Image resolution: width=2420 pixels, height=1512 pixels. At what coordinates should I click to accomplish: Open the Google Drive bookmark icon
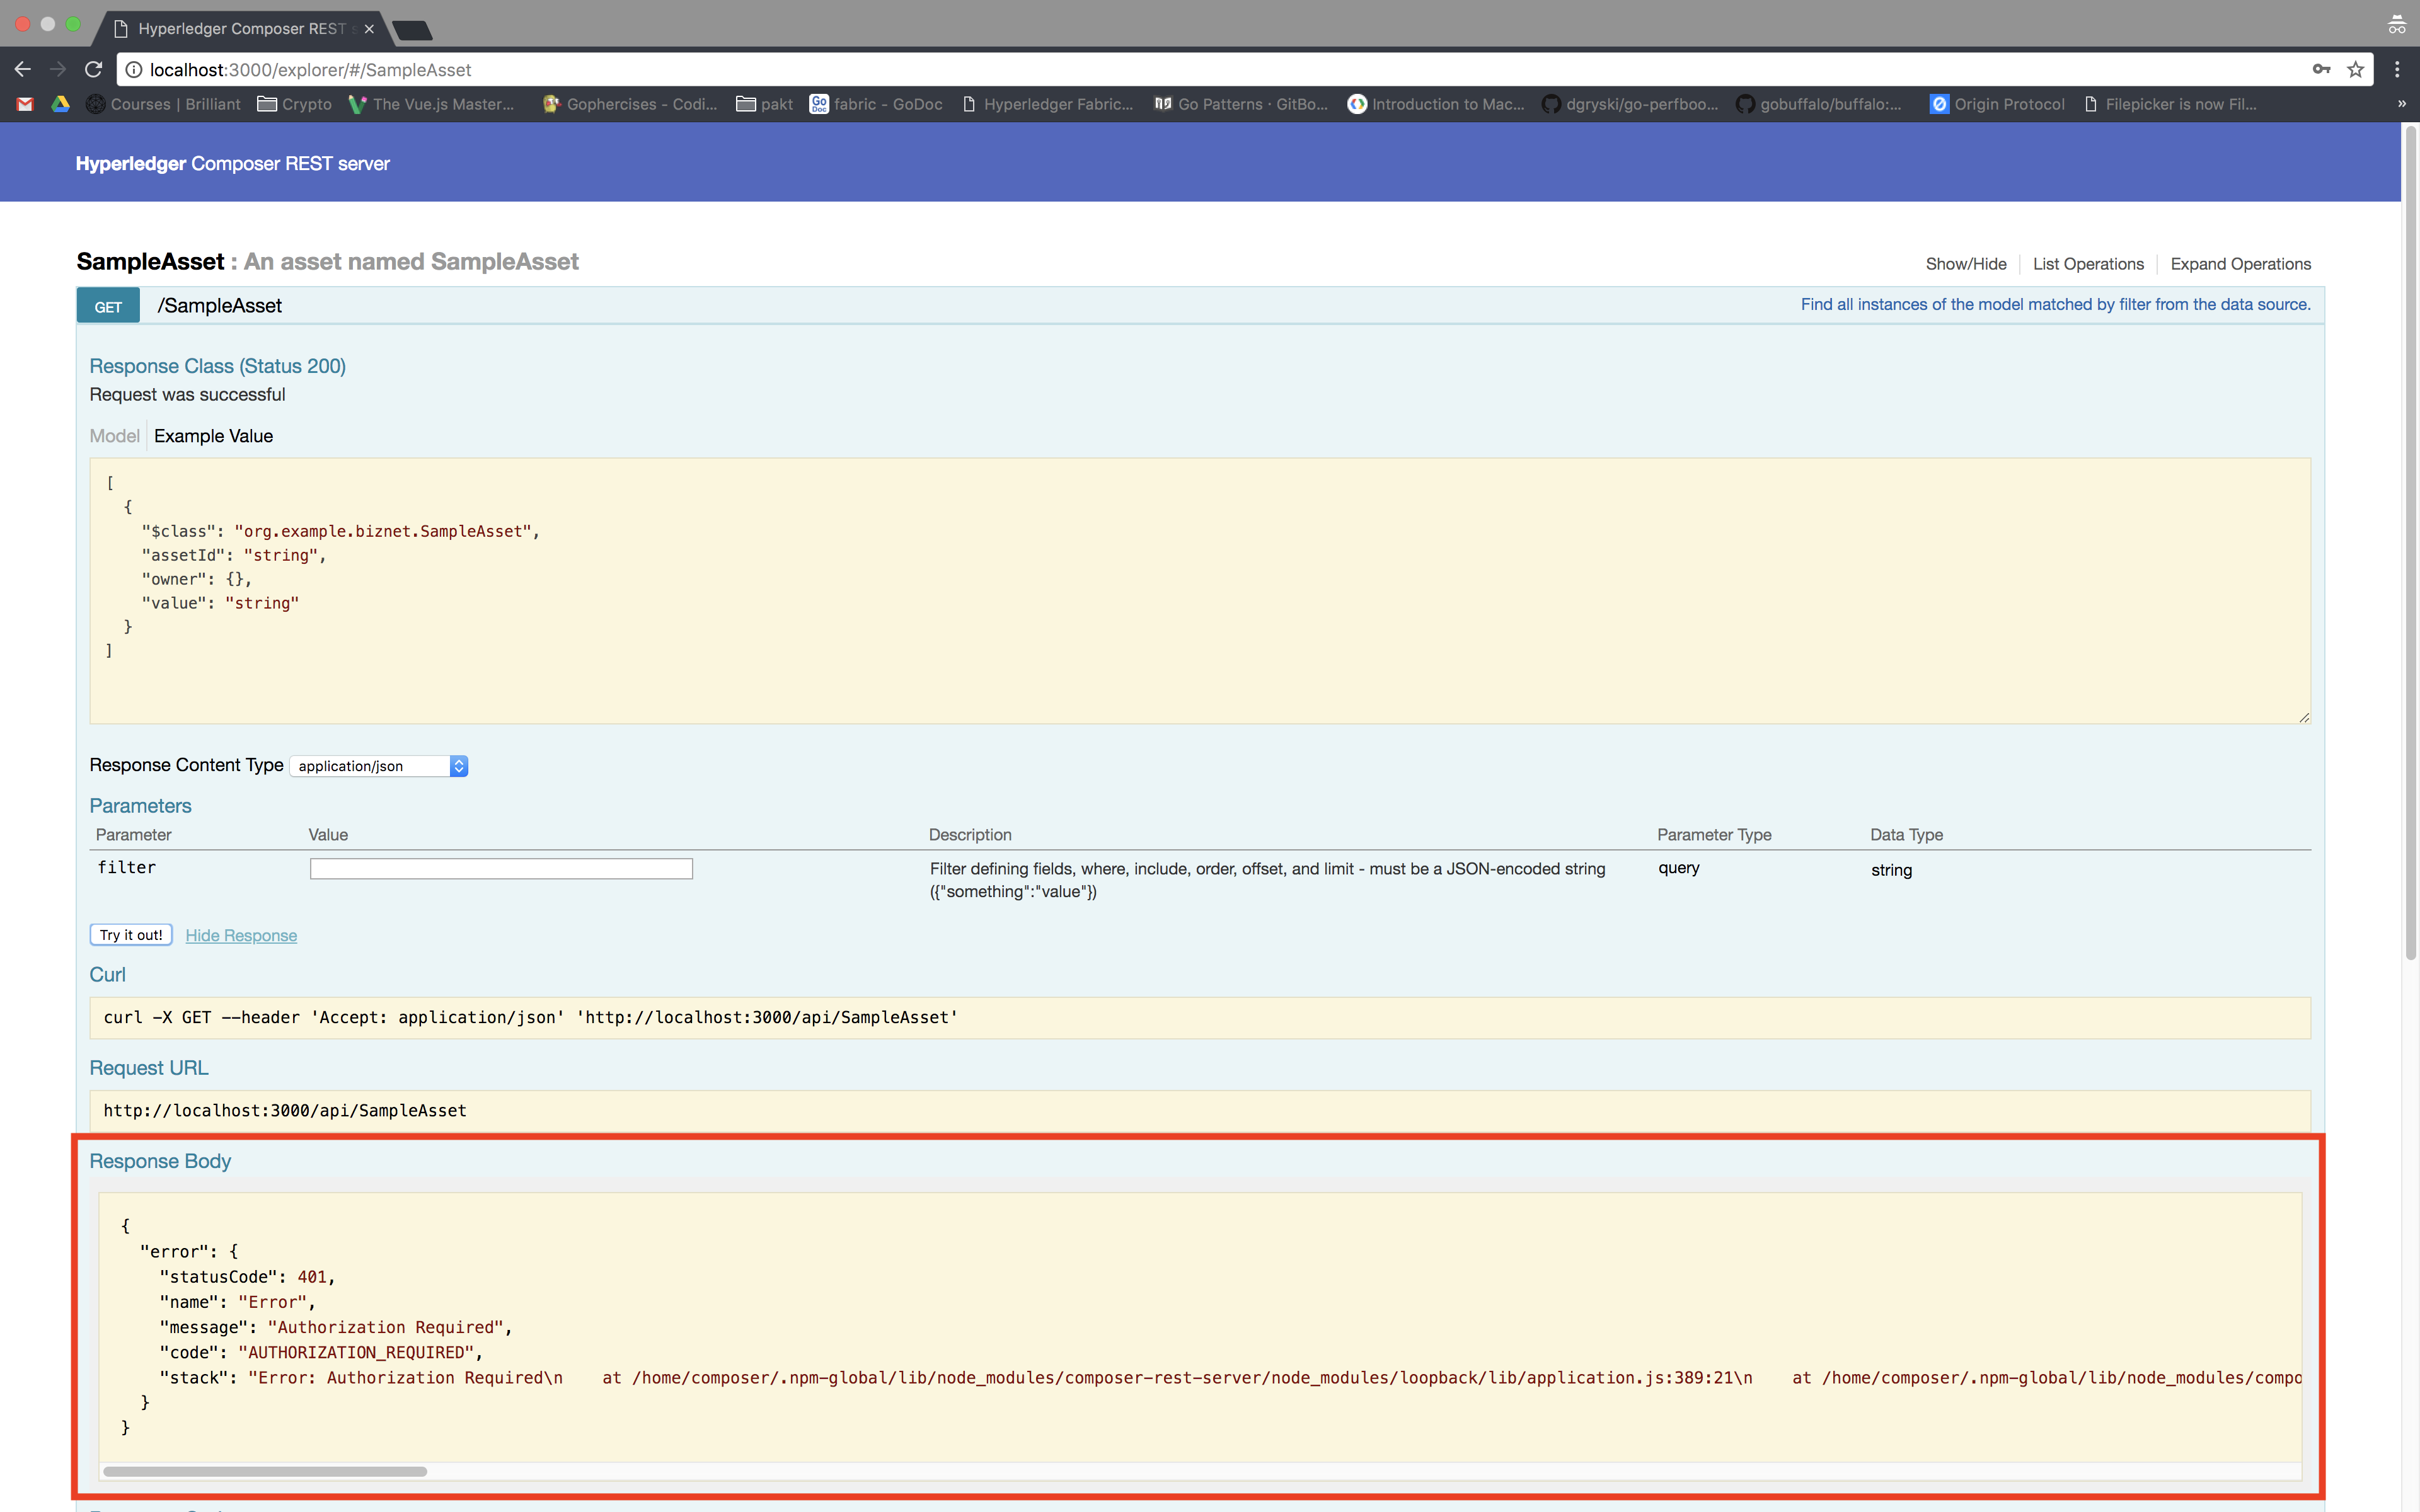(60, 104)
